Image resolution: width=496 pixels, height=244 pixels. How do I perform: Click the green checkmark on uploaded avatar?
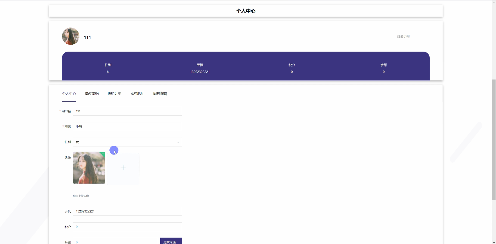click(103, 154)
